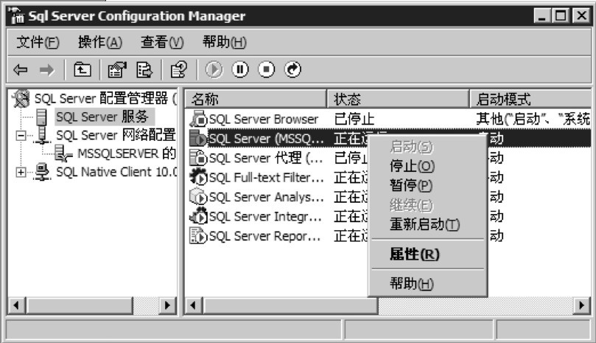This screenshot has height=343, width=596.
Task: Click the SQL Server 代理 service icon
Action: pos(198,158)
